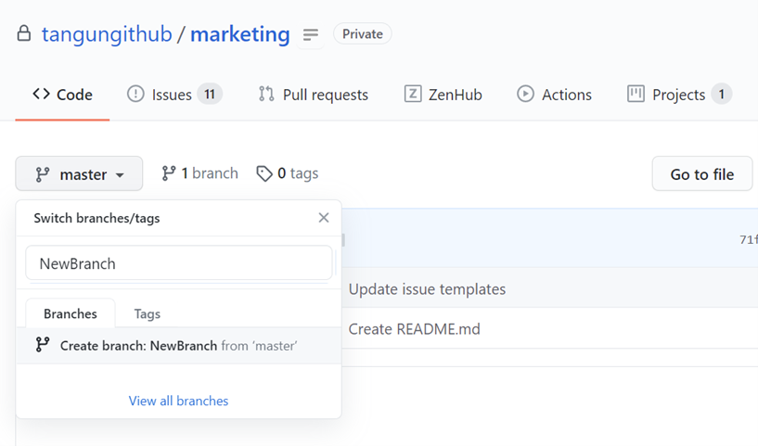Image resolution: width=758 pixels, height=446 pixels.
Task: Click the Projects board icon
Action: (x=636, y=94)
